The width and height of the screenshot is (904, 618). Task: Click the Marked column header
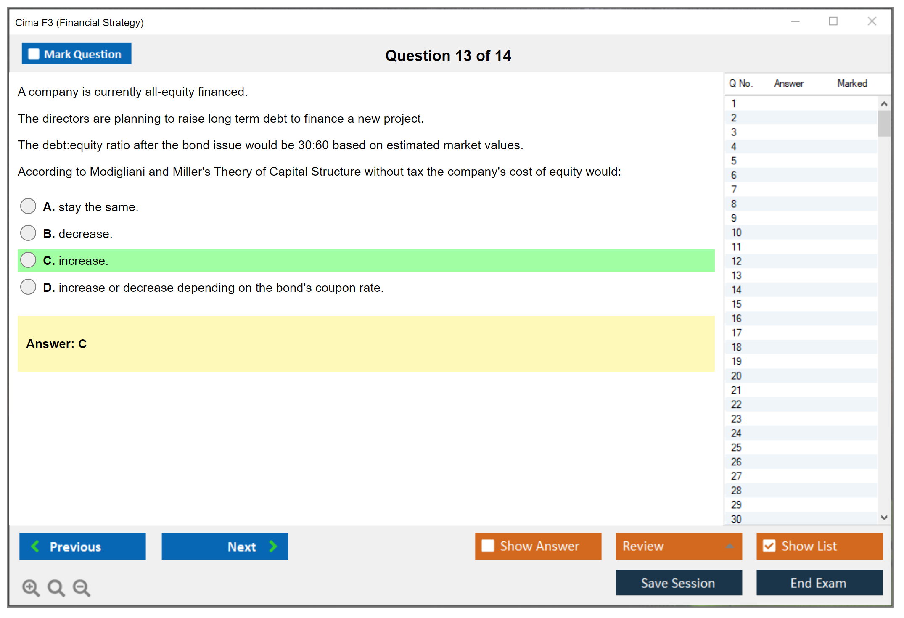852,83
